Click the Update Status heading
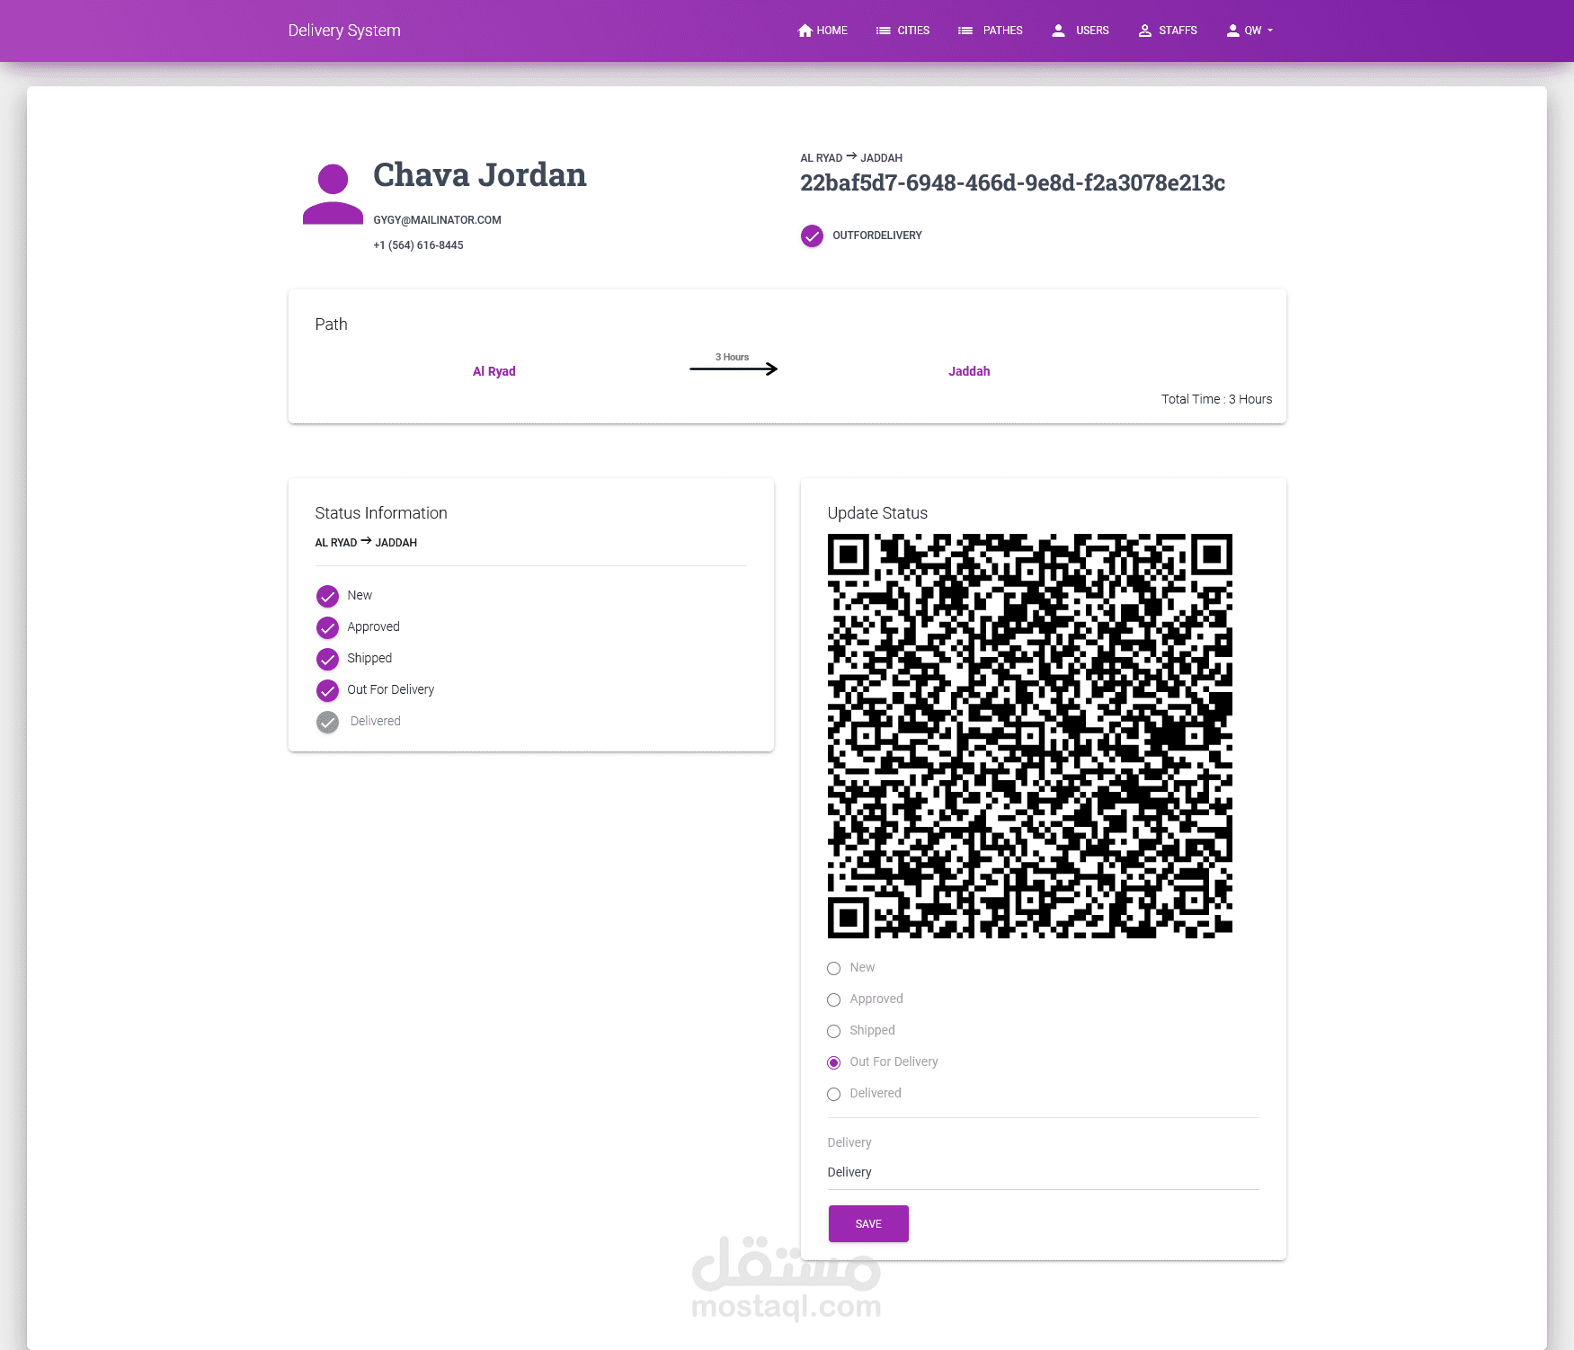The height and width of the screenshot is (1350, 1574). (877, 513)
